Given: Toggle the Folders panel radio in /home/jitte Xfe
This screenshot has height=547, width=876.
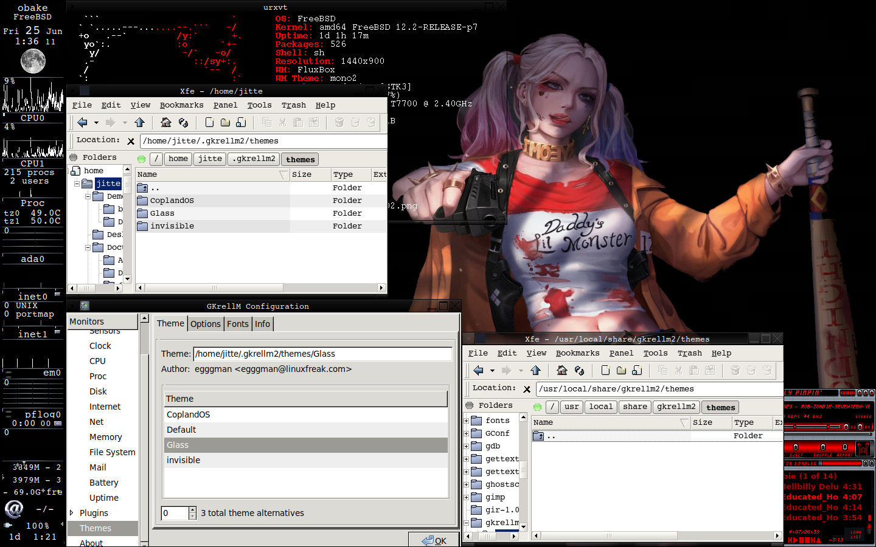Looking at the screenshot, I should [74, 157].
